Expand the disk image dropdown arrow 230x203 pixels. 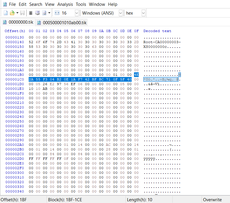click(49, 13)
